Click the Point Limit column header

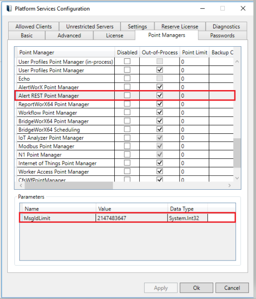tap(195, 52)
